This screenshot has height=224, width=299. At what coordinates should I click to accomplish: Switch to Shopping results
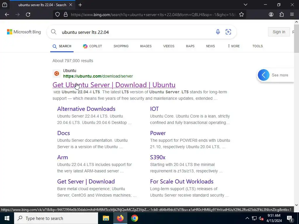[x=121, y=46]
